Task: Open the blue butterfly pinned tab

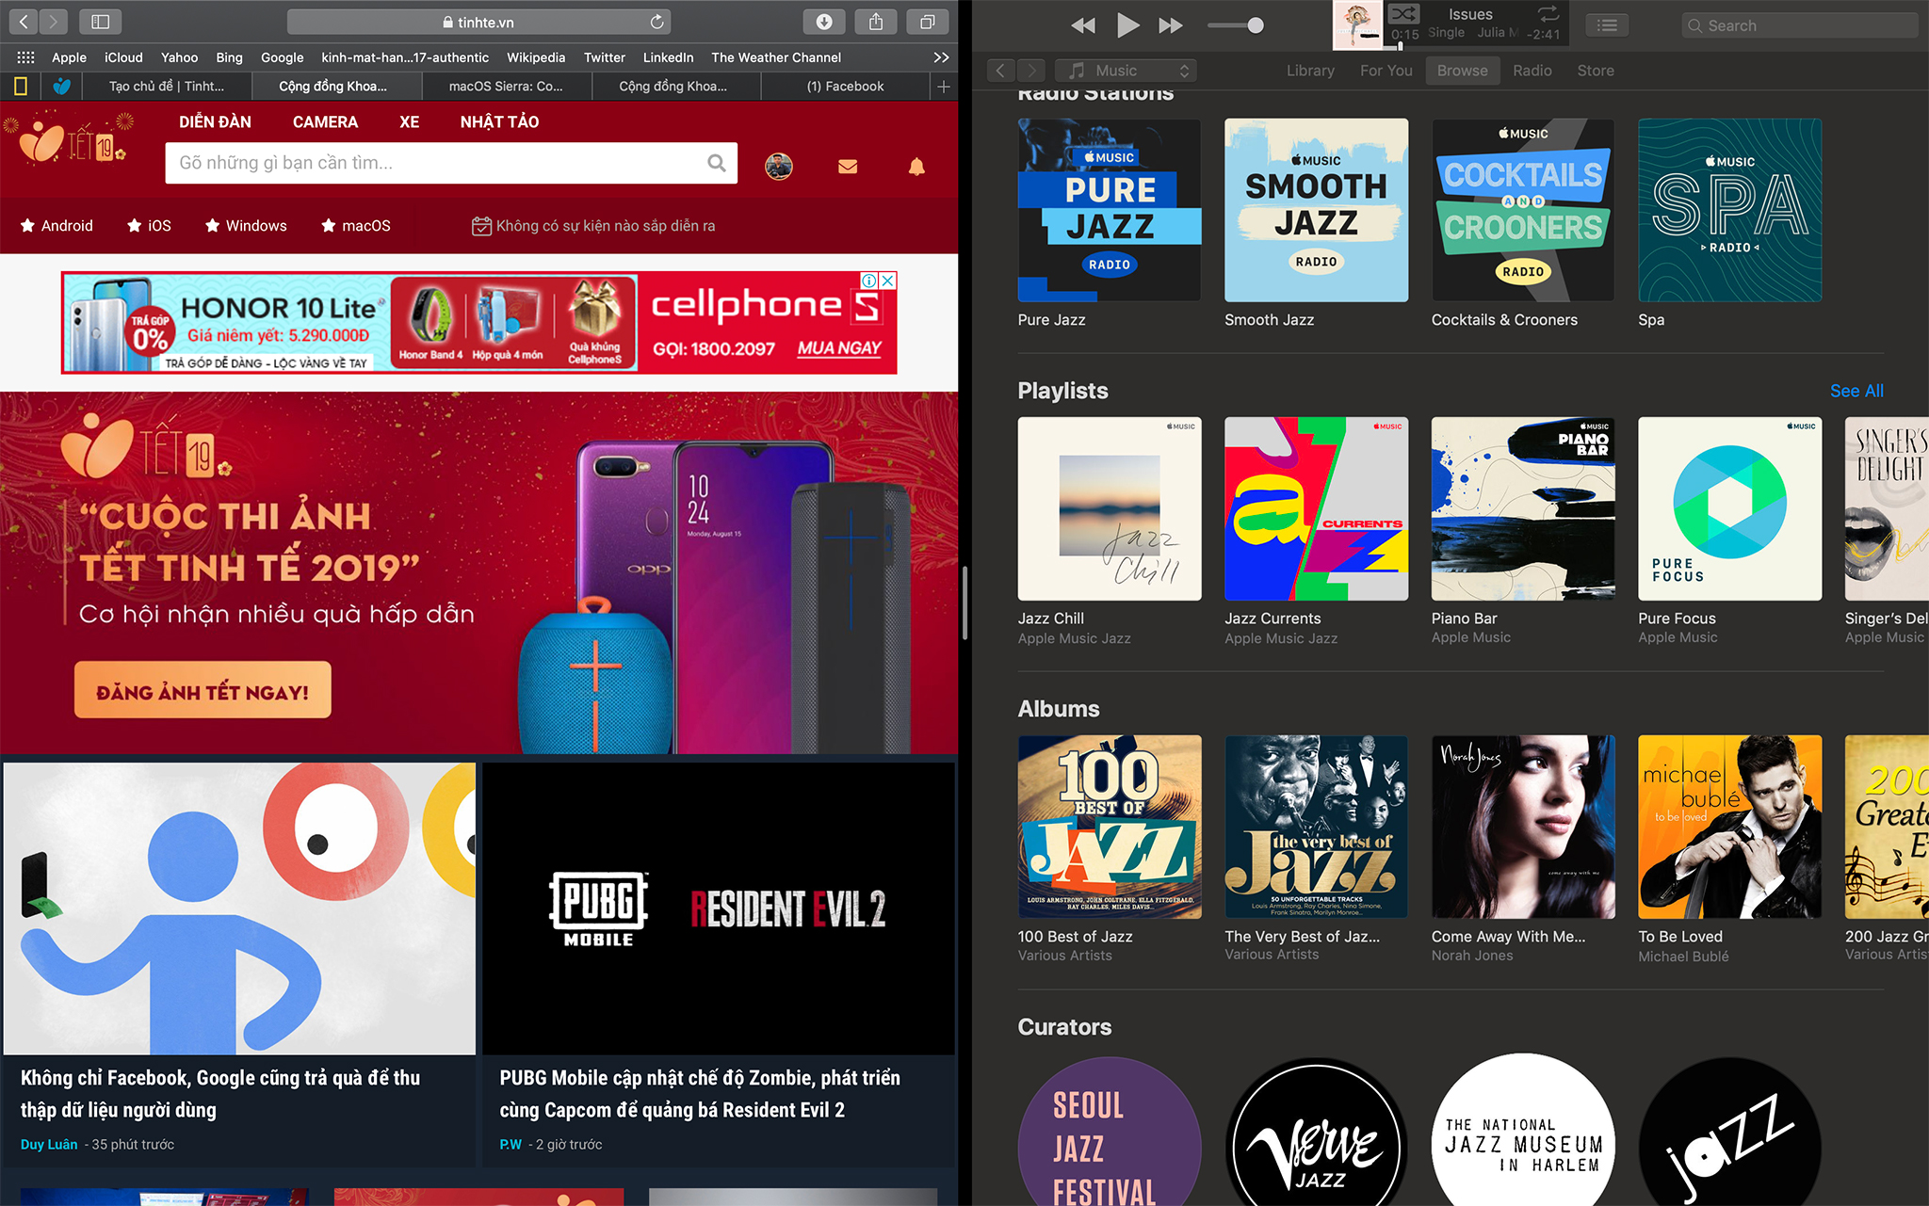Action: click(x=62, y=87)
